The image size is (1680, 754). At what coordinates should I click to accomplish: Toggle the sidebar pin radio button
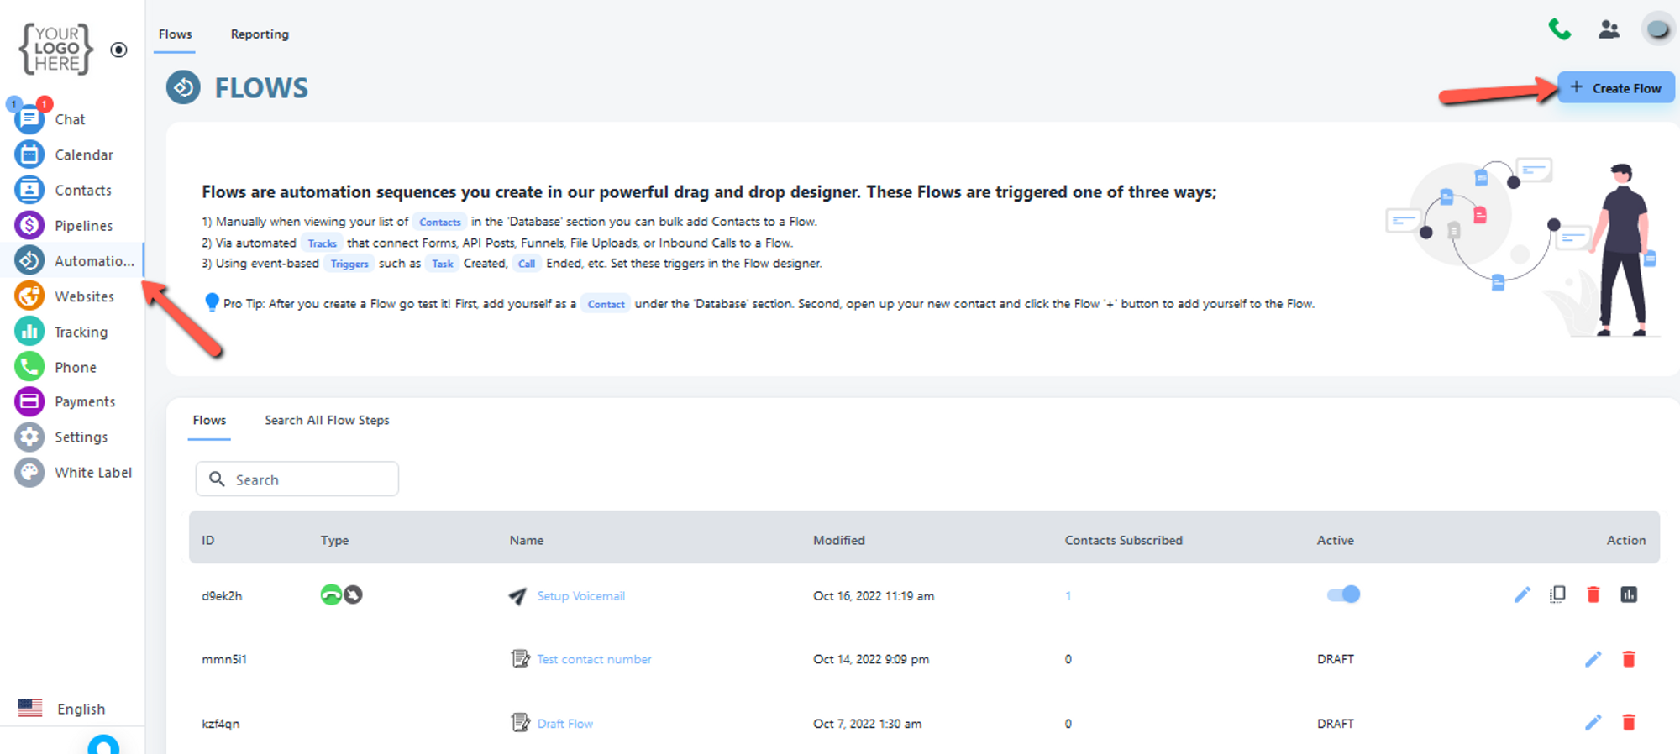(119, 50)
